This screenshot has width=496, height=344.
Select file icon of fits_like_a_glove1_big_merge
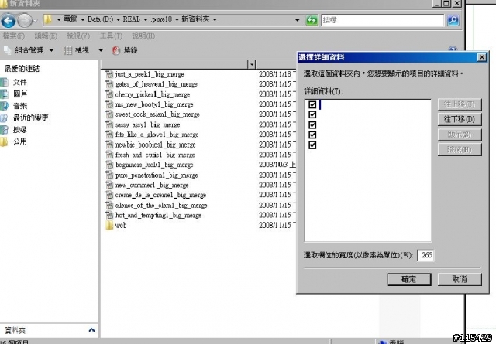pos(109,135)
